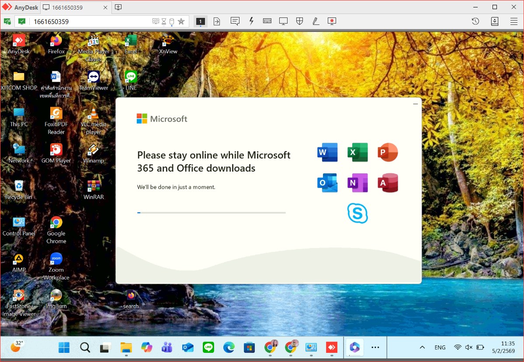524x362 pixels.
Task: Select the Network desktop icon
Action: pyautogui.click(x=19, y=154)
